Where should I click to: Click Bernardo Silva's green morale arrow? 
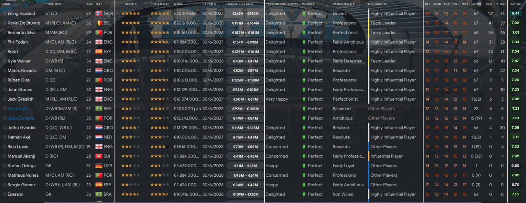tap(304, 32)
